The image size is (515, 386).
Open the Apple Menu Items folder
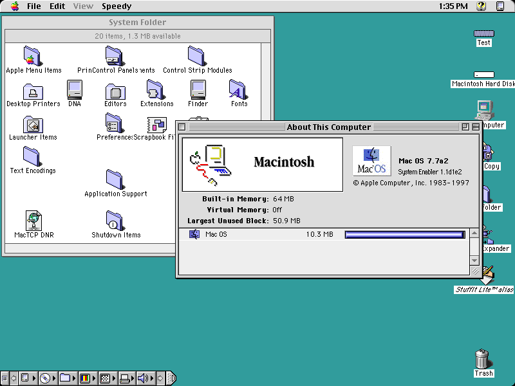pos(32,56)
